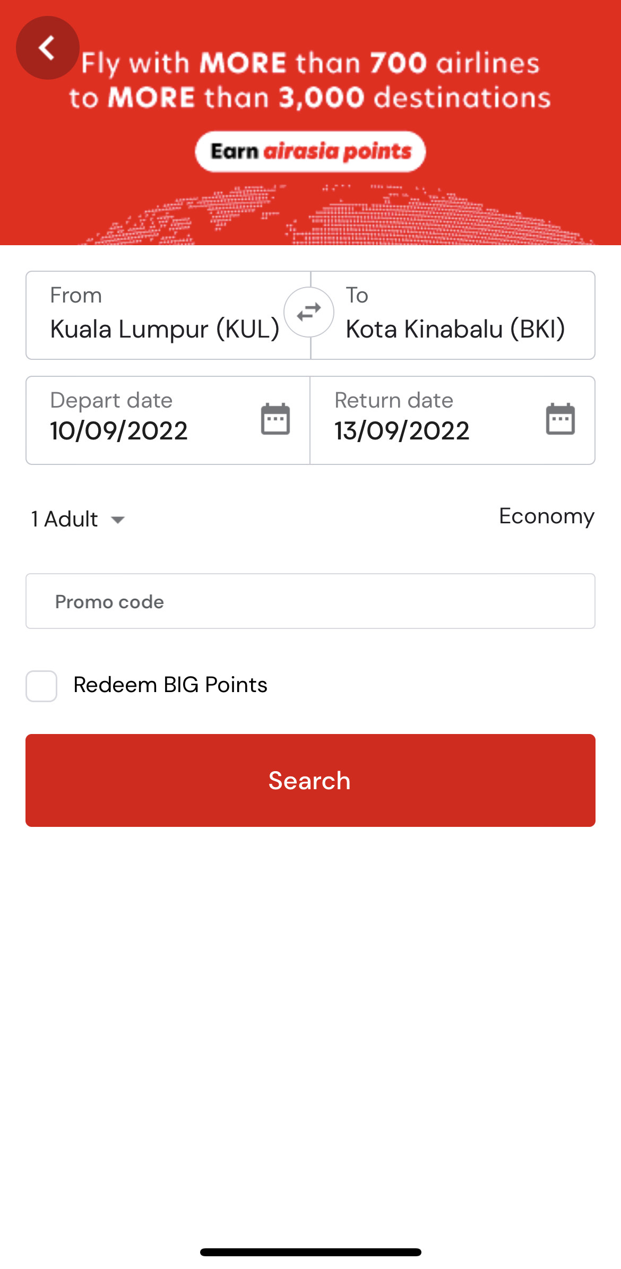This screenshot has height=1269, width=621.
Task: Open the 1 Adult passenger selector
Action: click(x=78, y=519)
